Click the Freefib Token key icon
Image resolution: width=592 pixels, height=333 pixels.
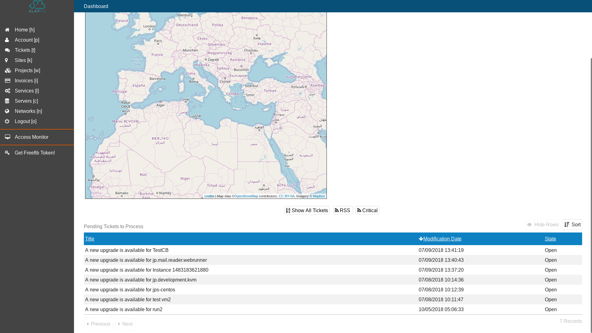click(7, 153)
